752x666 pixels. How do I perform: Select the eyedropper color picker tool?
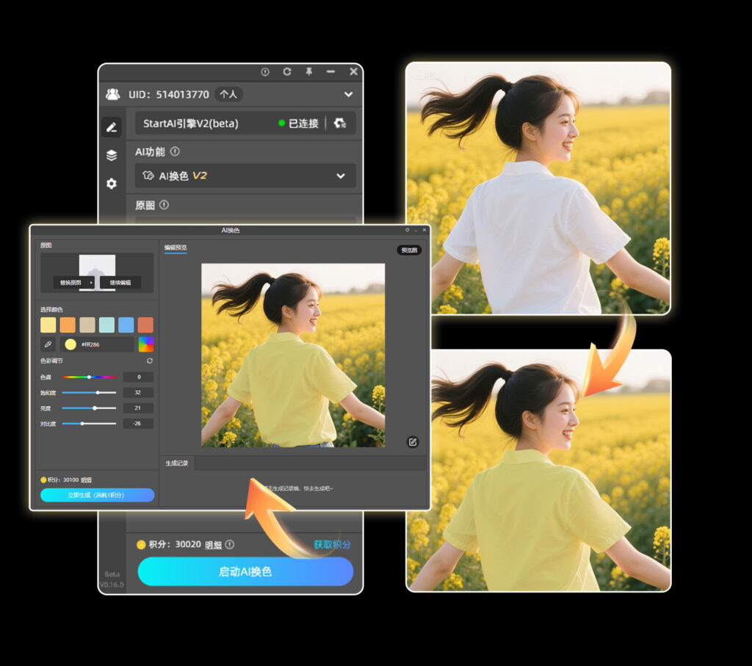pos(48,344)
